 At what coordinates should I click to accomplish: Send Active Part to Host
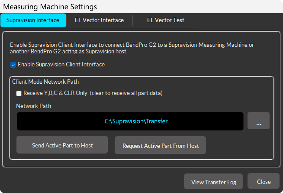pos(62,145)
